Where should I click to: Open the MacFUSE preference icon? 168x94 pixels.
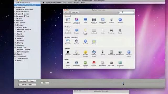94,63
